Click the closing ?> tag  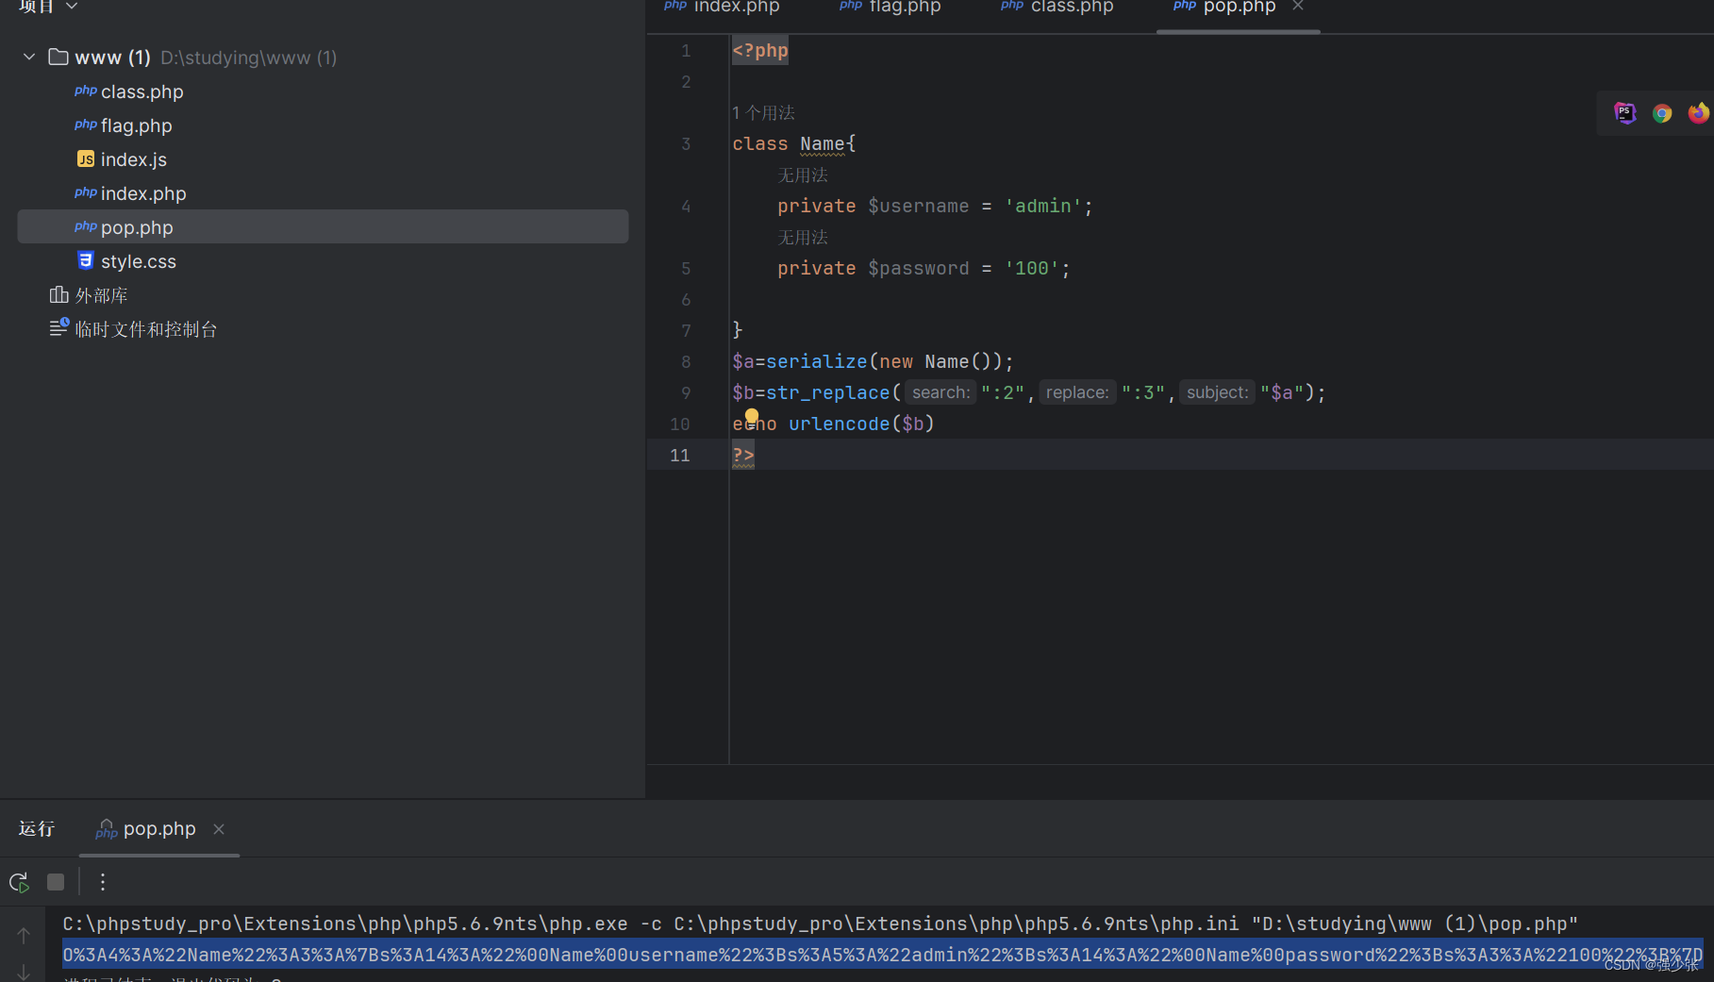(x=743, y=455)
